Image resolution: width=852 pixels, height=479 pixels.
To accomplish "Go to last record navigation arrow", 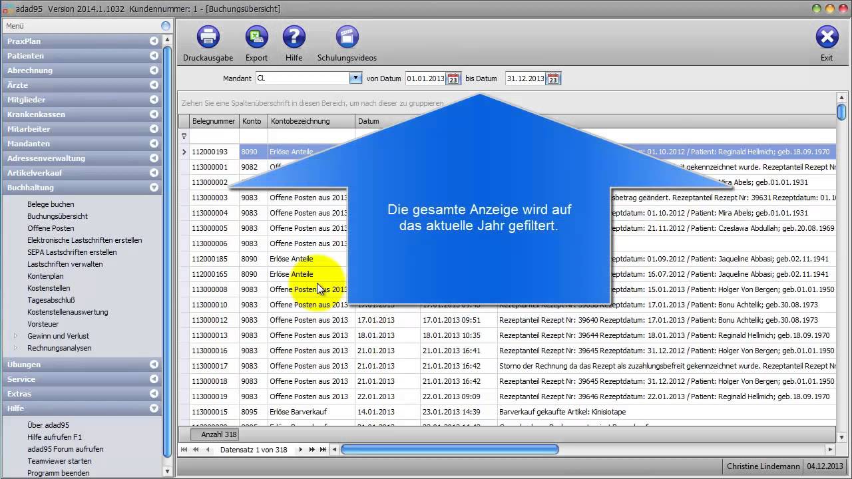I will [323, 450].
